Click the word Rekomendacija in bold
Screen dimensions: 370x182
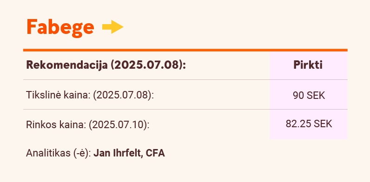(x=67, y=65)
